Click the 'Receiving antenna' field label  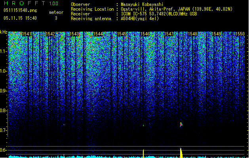point(91,19)
